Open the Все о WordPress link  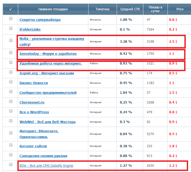tap(34, 112)
